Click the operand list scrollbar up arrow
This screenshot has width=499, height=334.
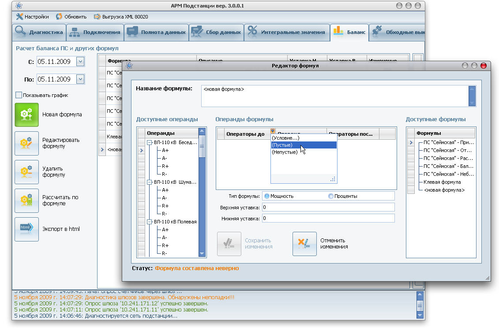202,130
